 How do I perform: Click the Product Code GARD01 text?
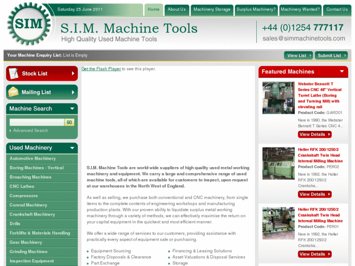tap(320, 113)
